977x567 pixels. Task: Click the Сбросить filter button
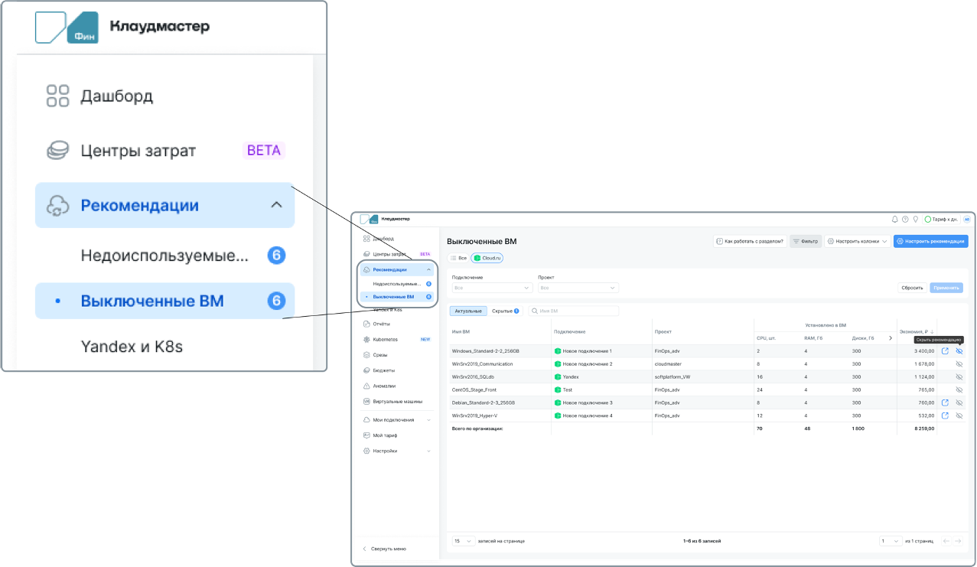(912, 288)
